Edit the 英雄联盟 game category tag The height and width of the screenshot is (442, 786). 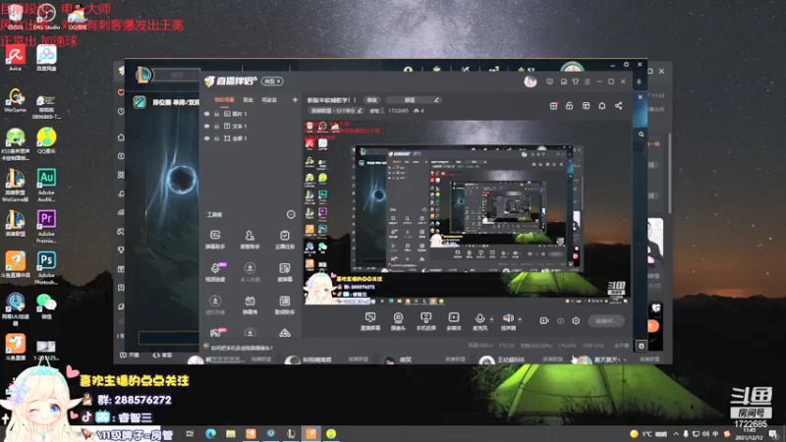pyautogui.click(x=335, y=111)
